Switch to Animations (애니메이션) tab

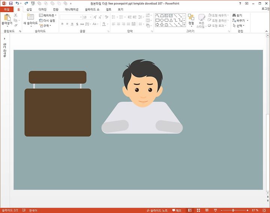(x=72, y=9)
